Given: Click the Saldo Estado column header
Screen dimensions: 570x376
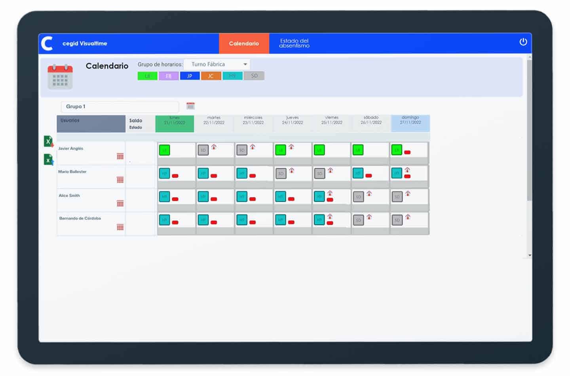Looking at the screenshot, I should click(x=139, y=123).
